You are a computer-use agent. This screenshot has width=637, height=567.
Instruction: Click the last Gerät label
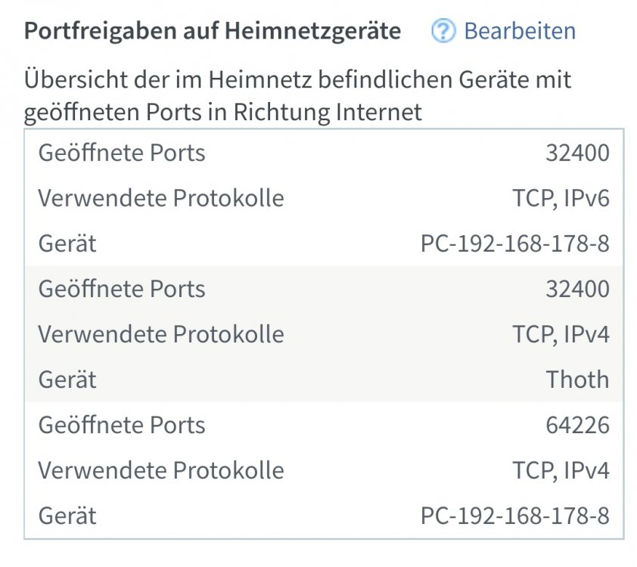click(67, 516)
